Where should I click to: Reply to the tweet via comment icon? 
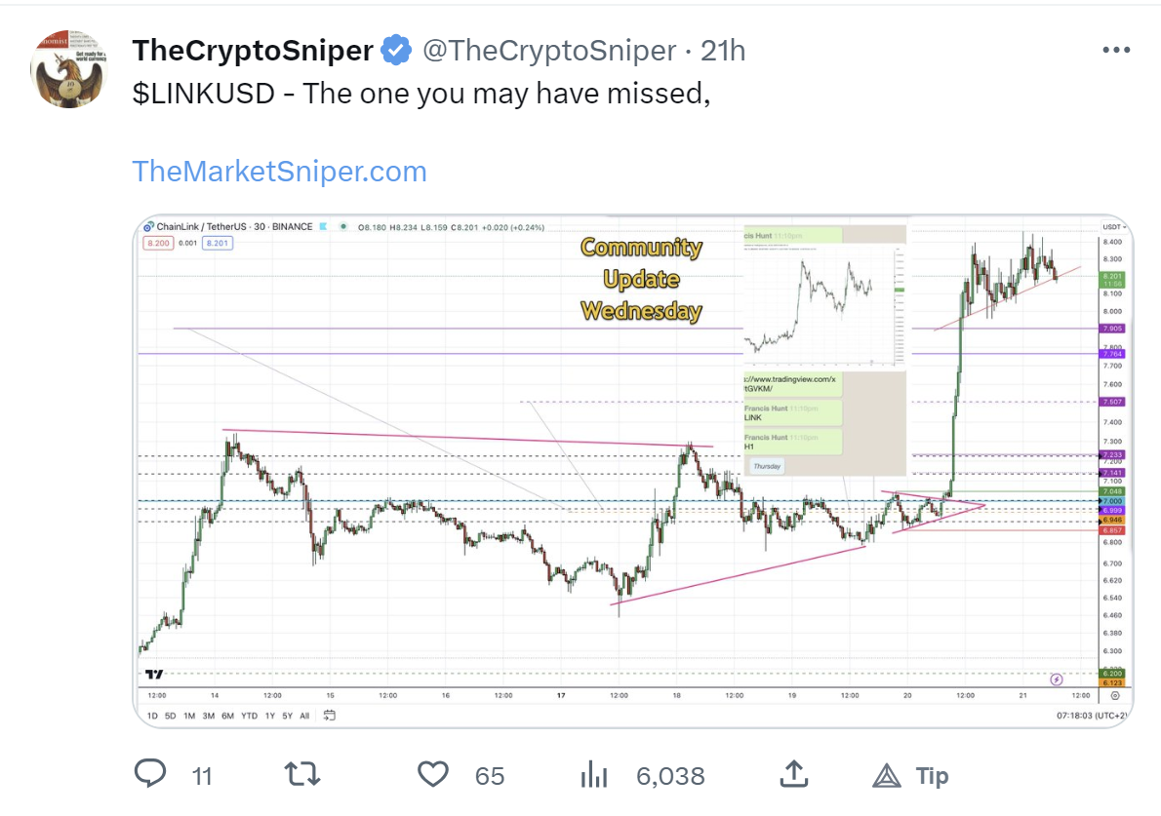(150, 775)
